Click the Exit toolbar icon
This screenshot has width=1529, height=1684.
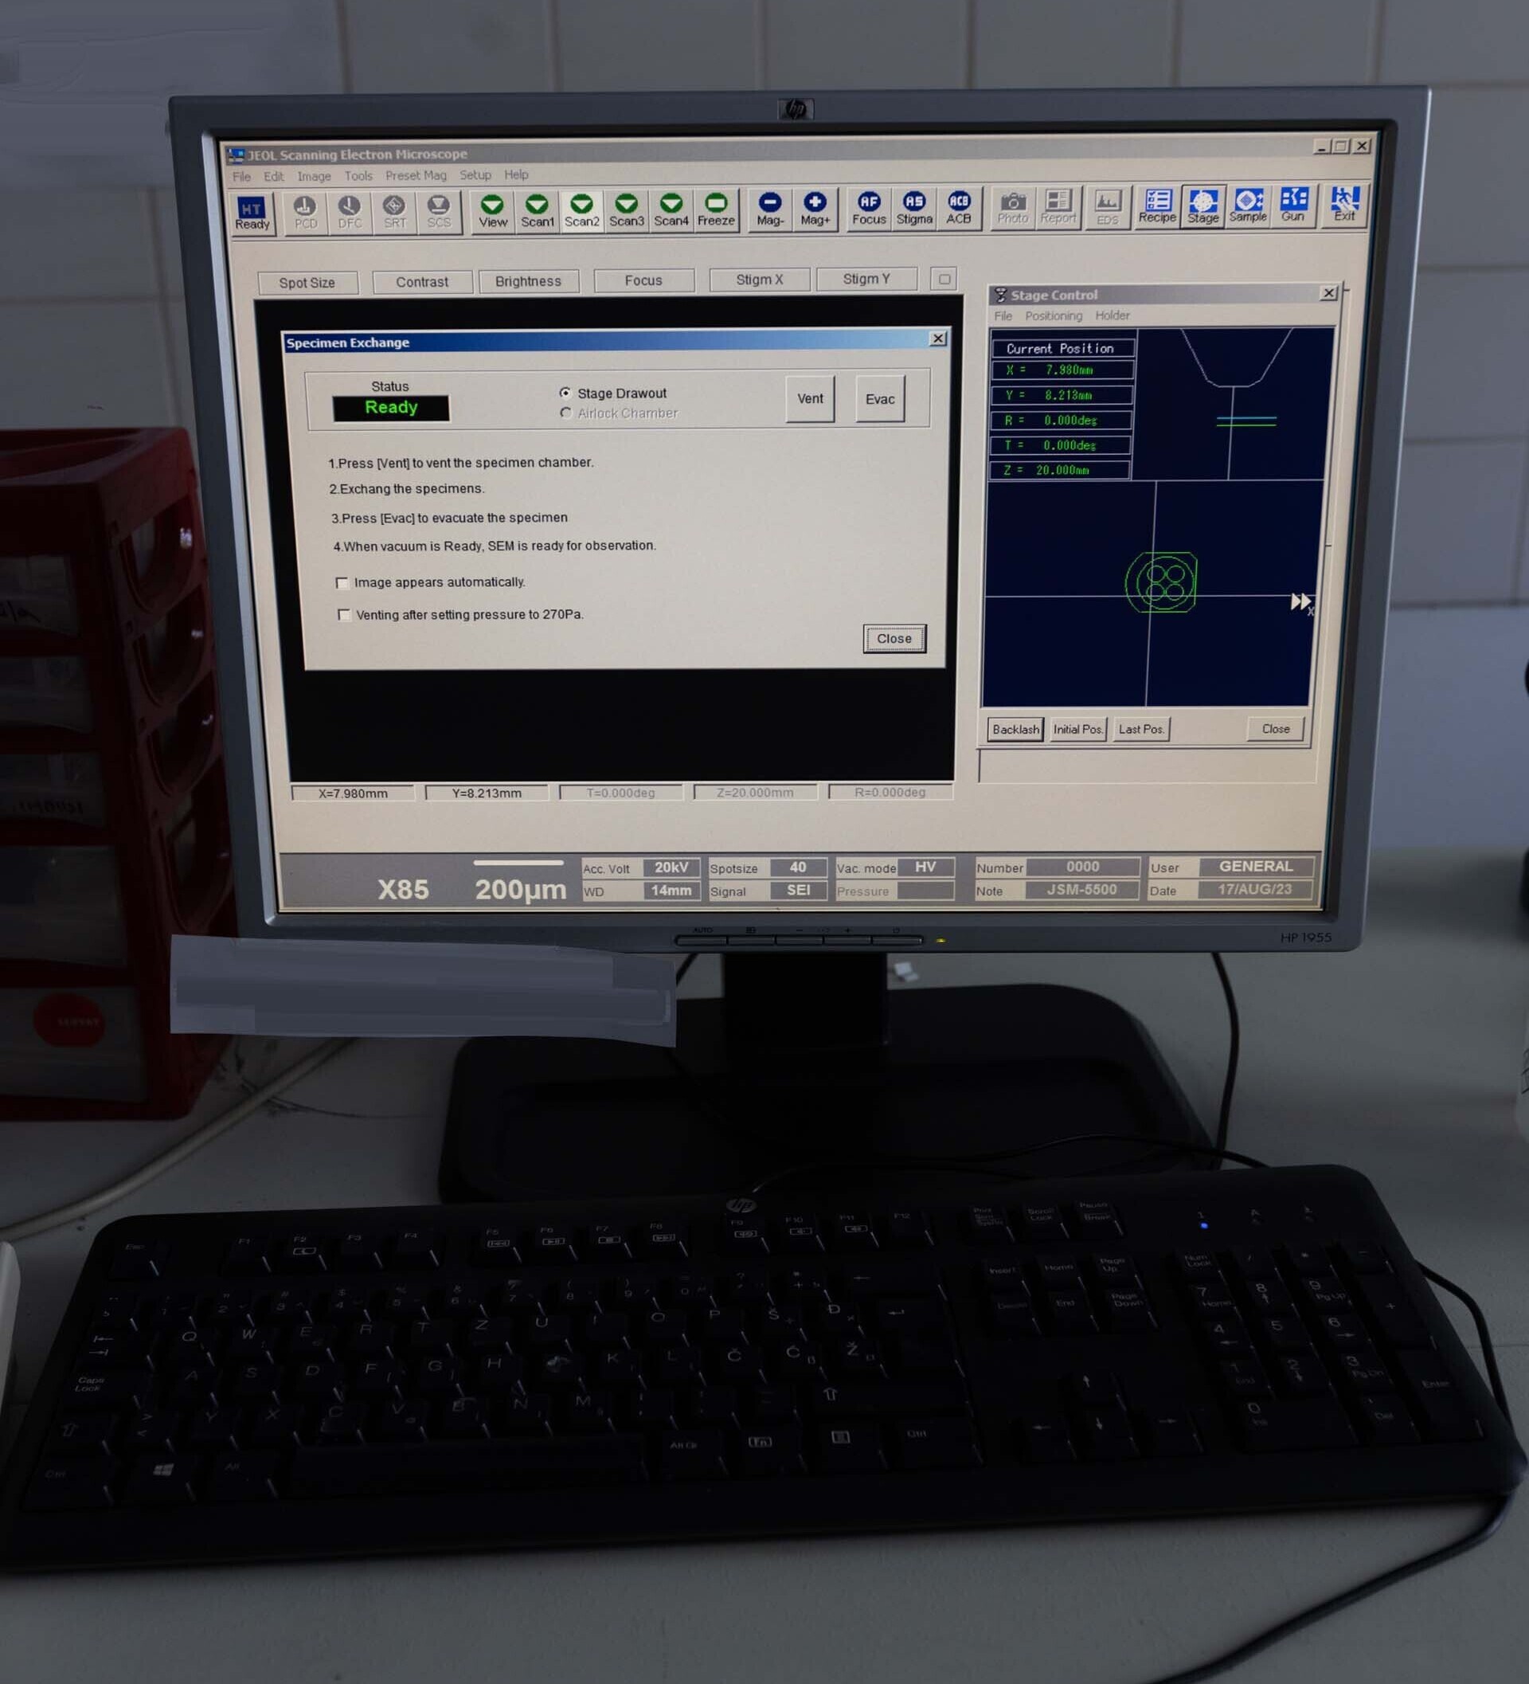coord(1344,205)
